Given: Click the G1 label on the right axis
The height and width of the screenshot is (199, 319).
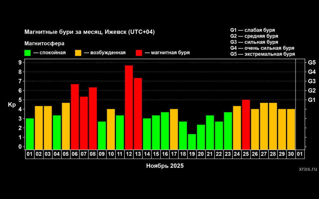Looking at the screenshot, I should pyautogui.click(x=311, y=100).
